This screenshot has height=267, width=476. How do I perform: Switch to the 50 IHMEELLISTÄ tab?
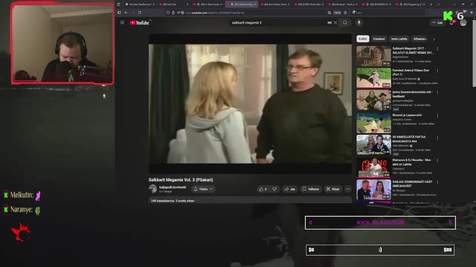point(377,4)
